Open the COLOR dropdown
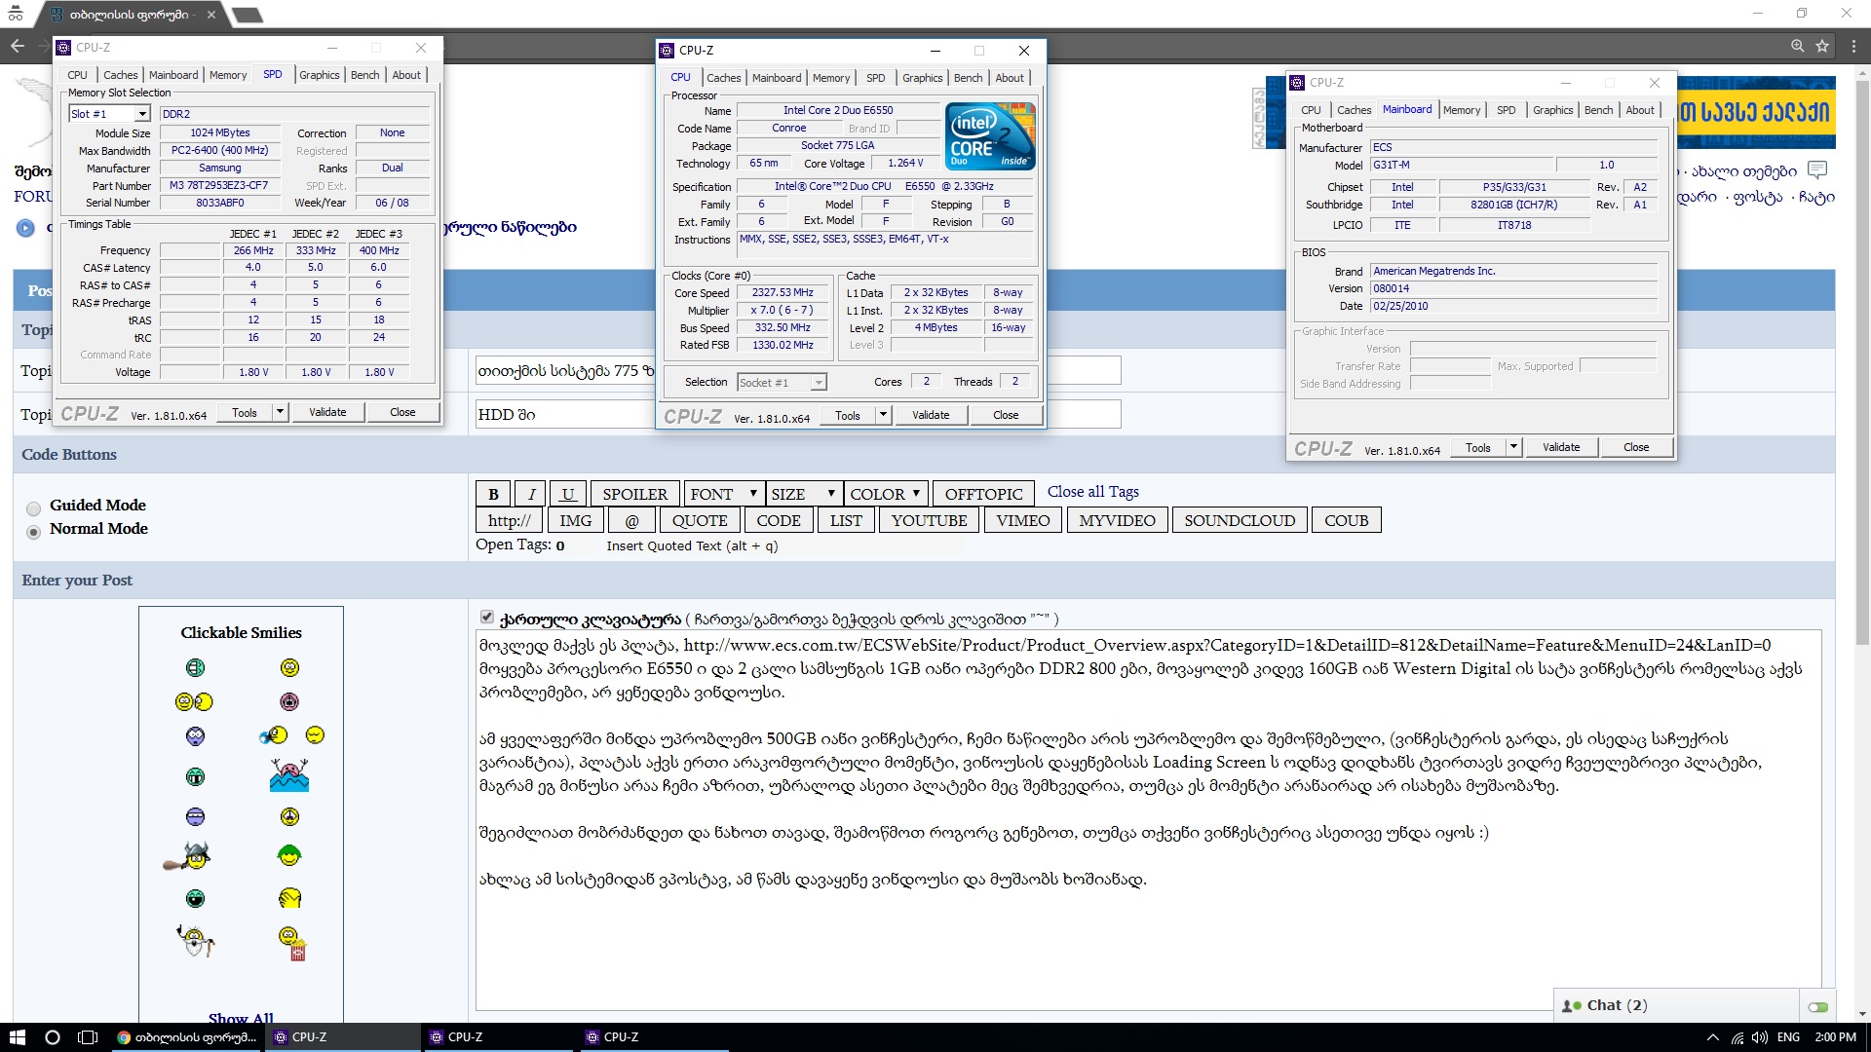The height and width of the screenshot is (1052, 1871). 885,494
